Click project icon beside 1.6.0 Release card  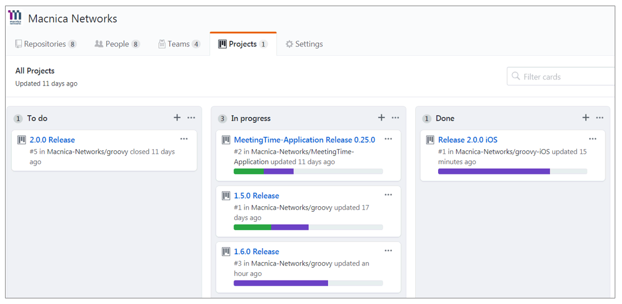[x=226, y=251]
